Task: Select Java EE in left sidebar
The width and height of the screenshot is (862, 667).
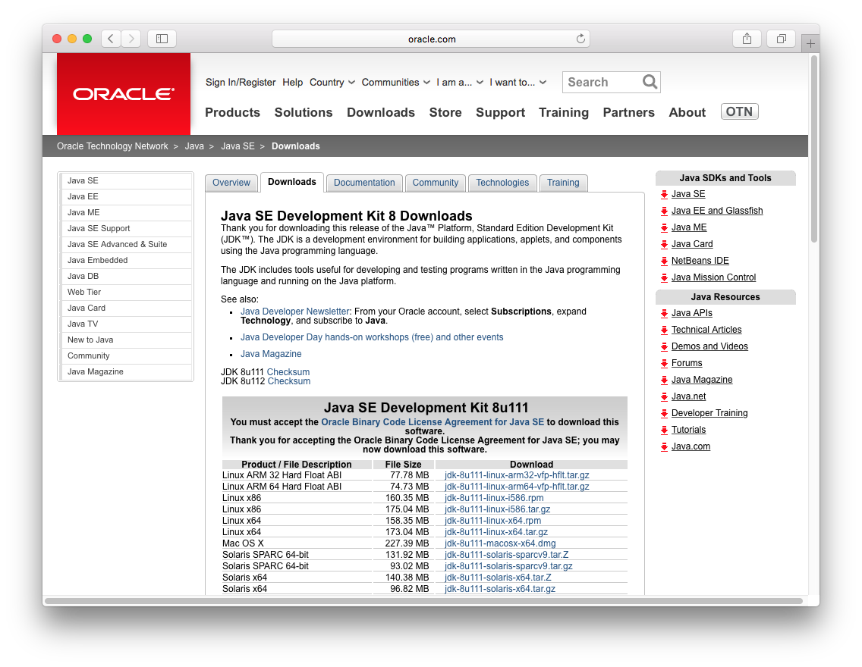Action: (x=126, y=196)
